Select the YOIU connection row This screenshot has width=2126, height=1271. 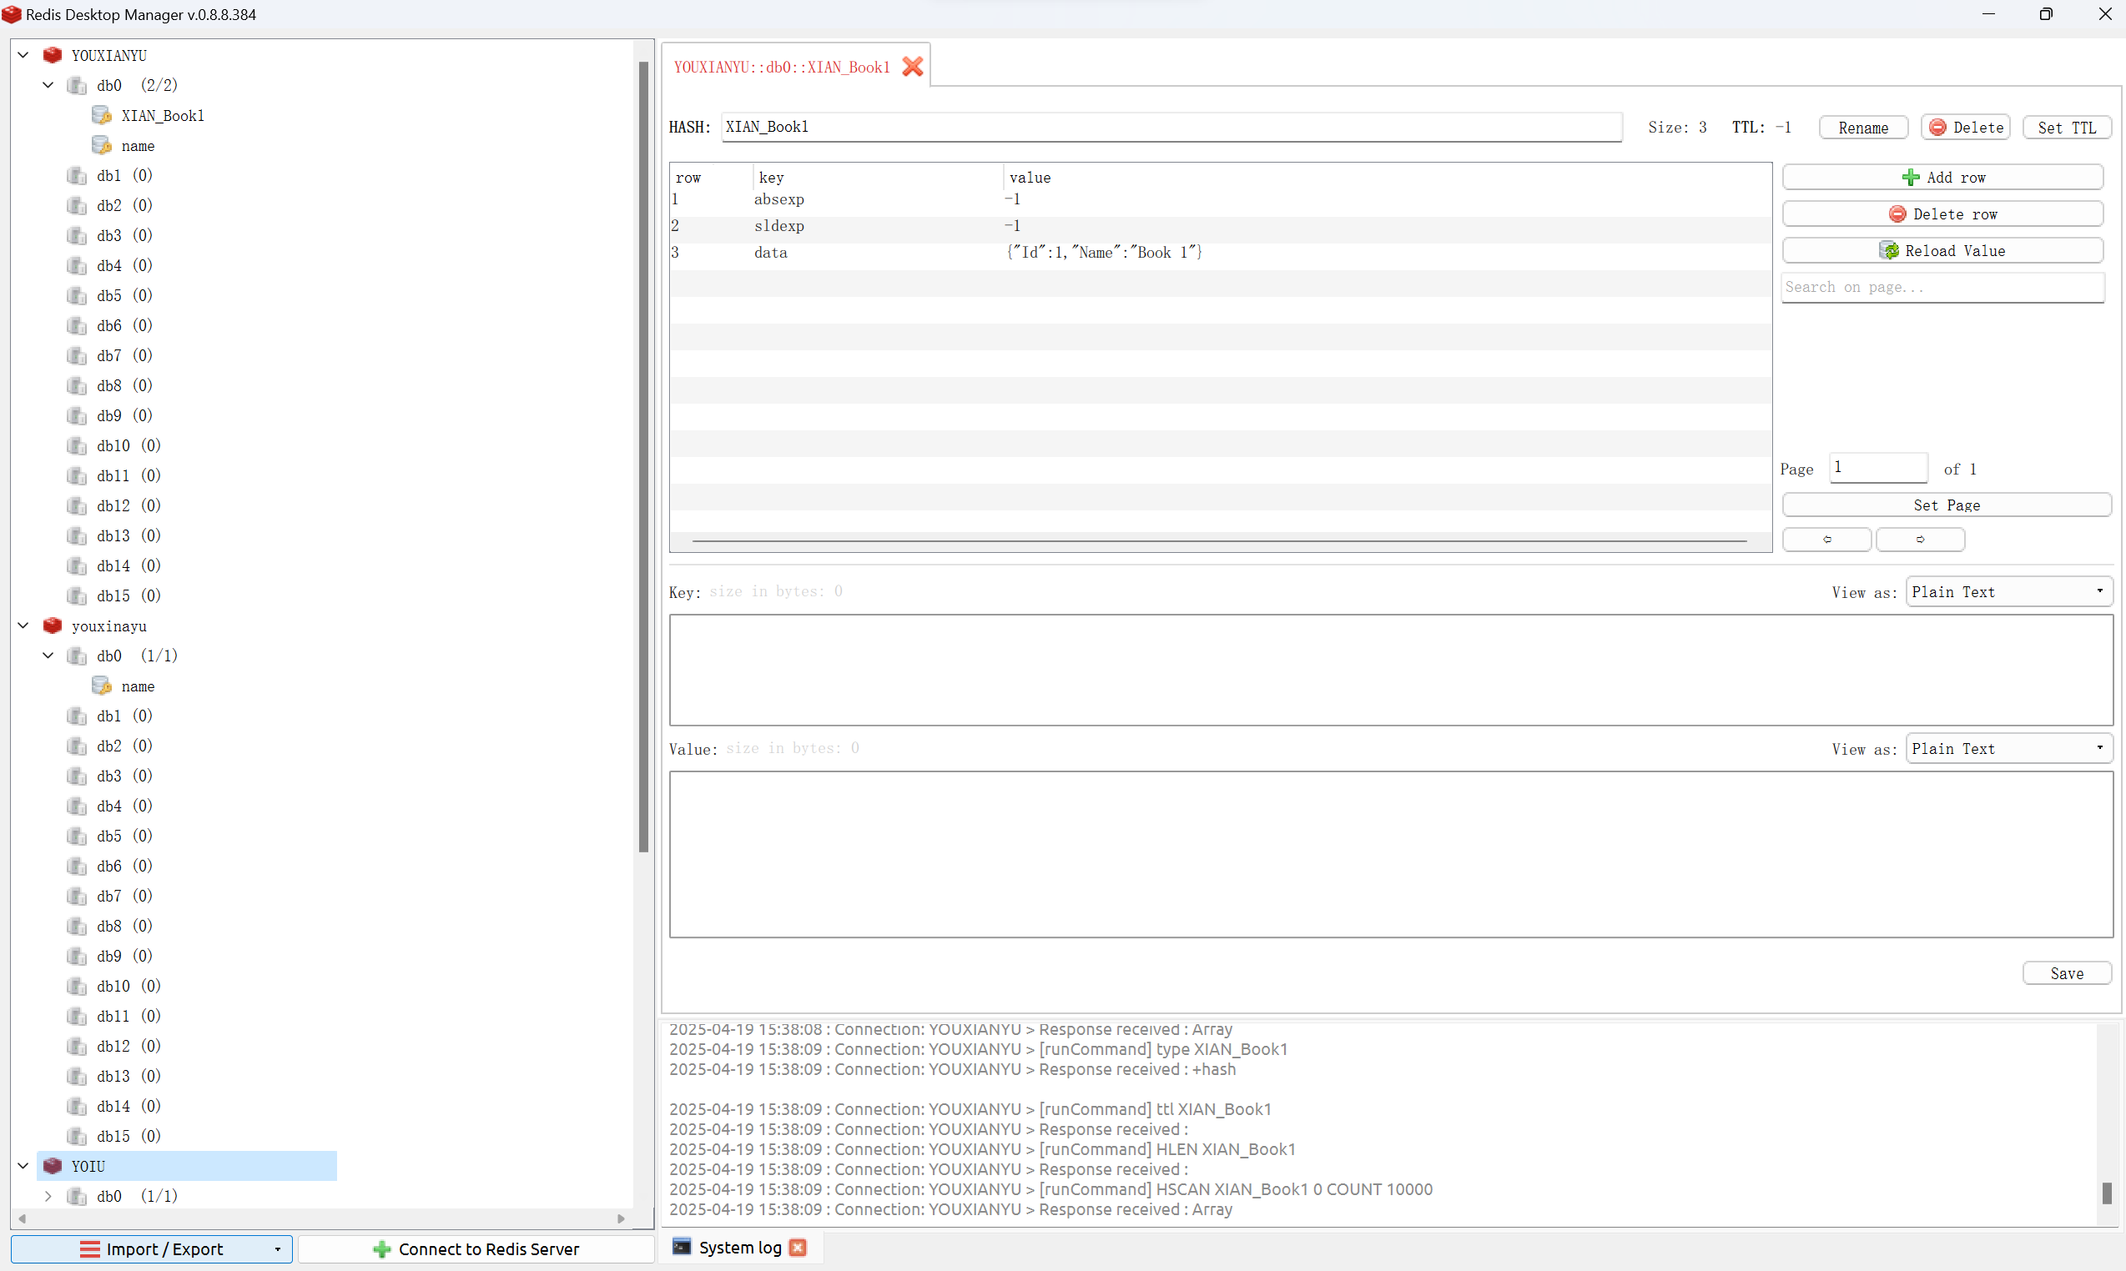[x=187, y=1166]
